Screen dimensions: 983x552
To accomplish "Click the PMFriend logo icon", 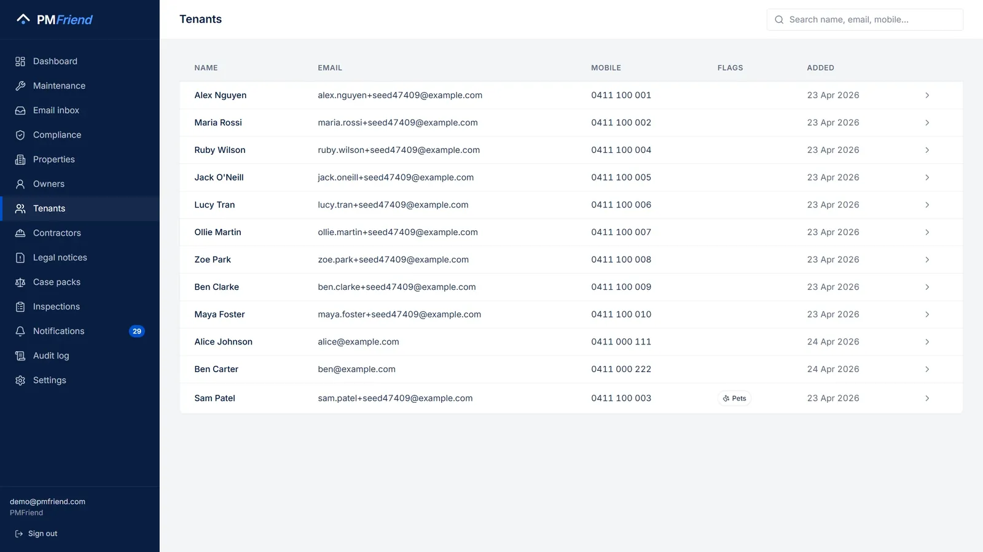I will [23, 19].
